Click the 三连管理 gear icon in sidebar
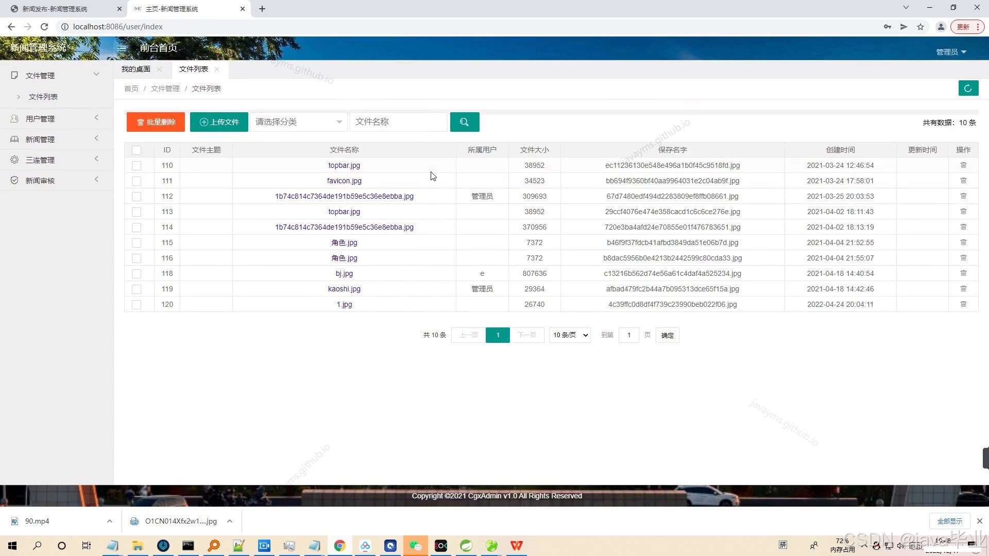 click(14, 160)
